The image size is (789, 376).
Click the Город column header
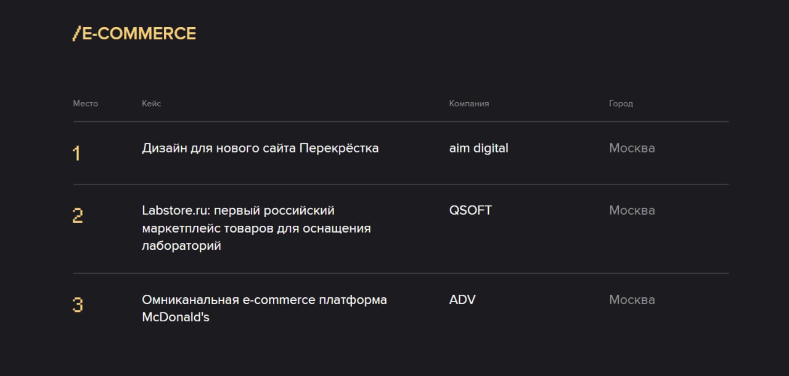621,103
